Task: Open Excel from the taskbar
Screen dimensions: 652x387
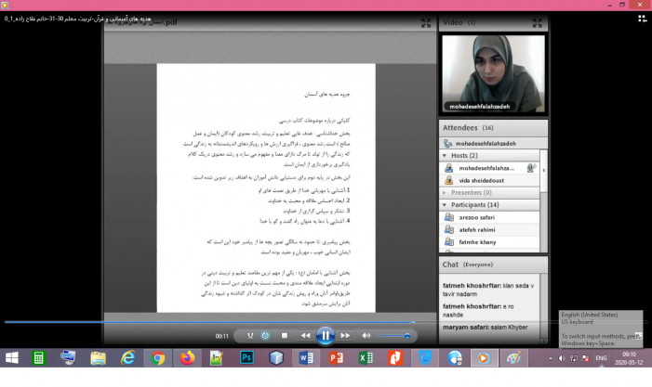Action: click(366, 358)
